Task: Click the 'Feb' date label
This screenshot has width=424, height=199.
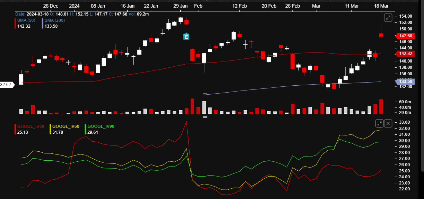Action: point(198,6)
